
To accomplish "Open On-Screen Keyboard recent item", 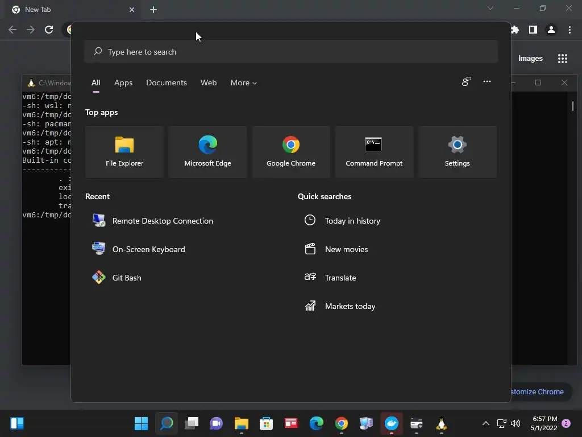I will coord(139,249).
